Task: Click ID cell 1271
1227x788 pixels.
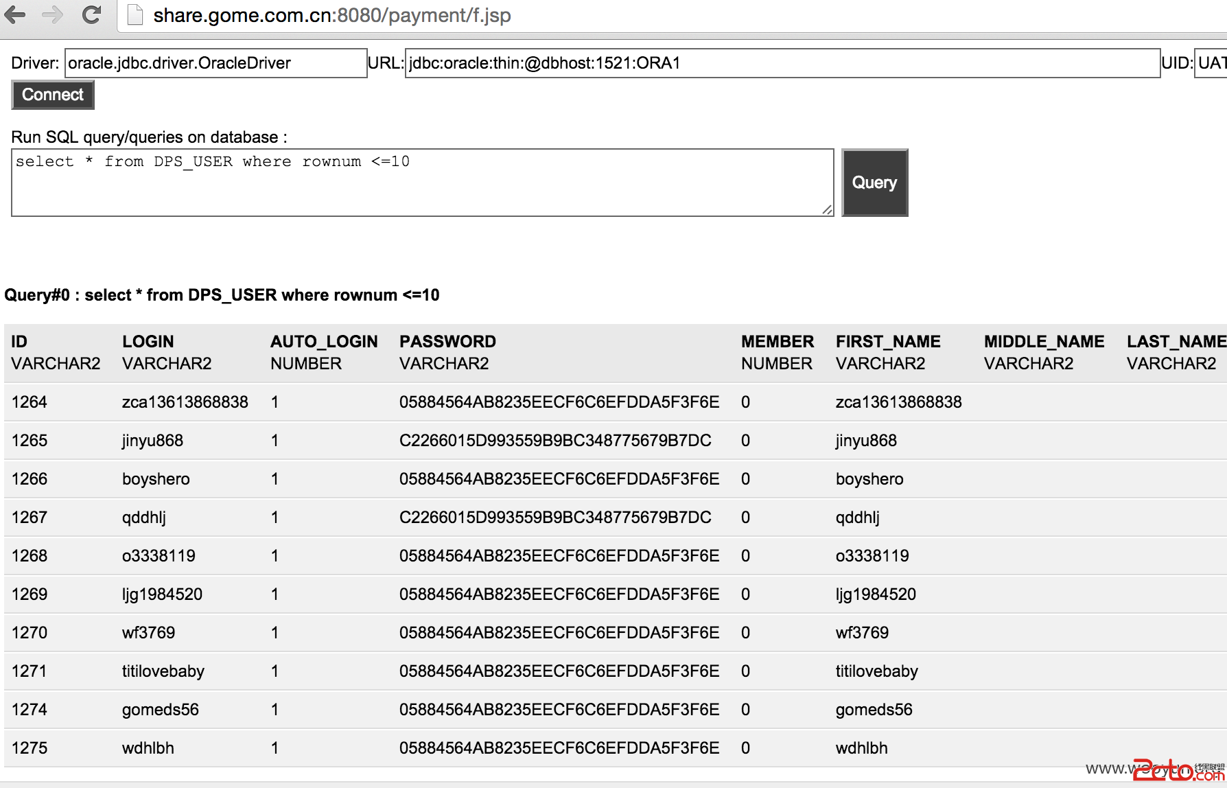Action: (x=30, y=671)
